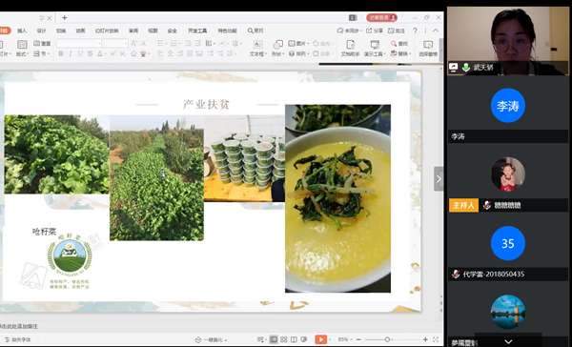Open document assistant (文档助手) tool
This screenshot has width=572, height=347.
click(350, 49)
